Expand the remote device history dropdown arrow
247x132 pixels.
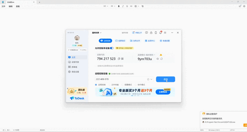[x=151, y=79]
